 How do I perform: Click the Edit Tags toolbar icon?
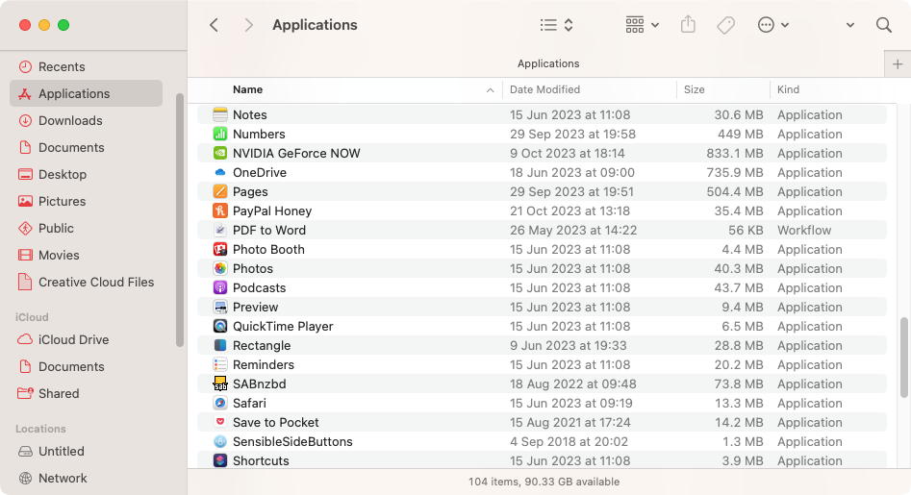pyautogui.click(x=725, y=25)
